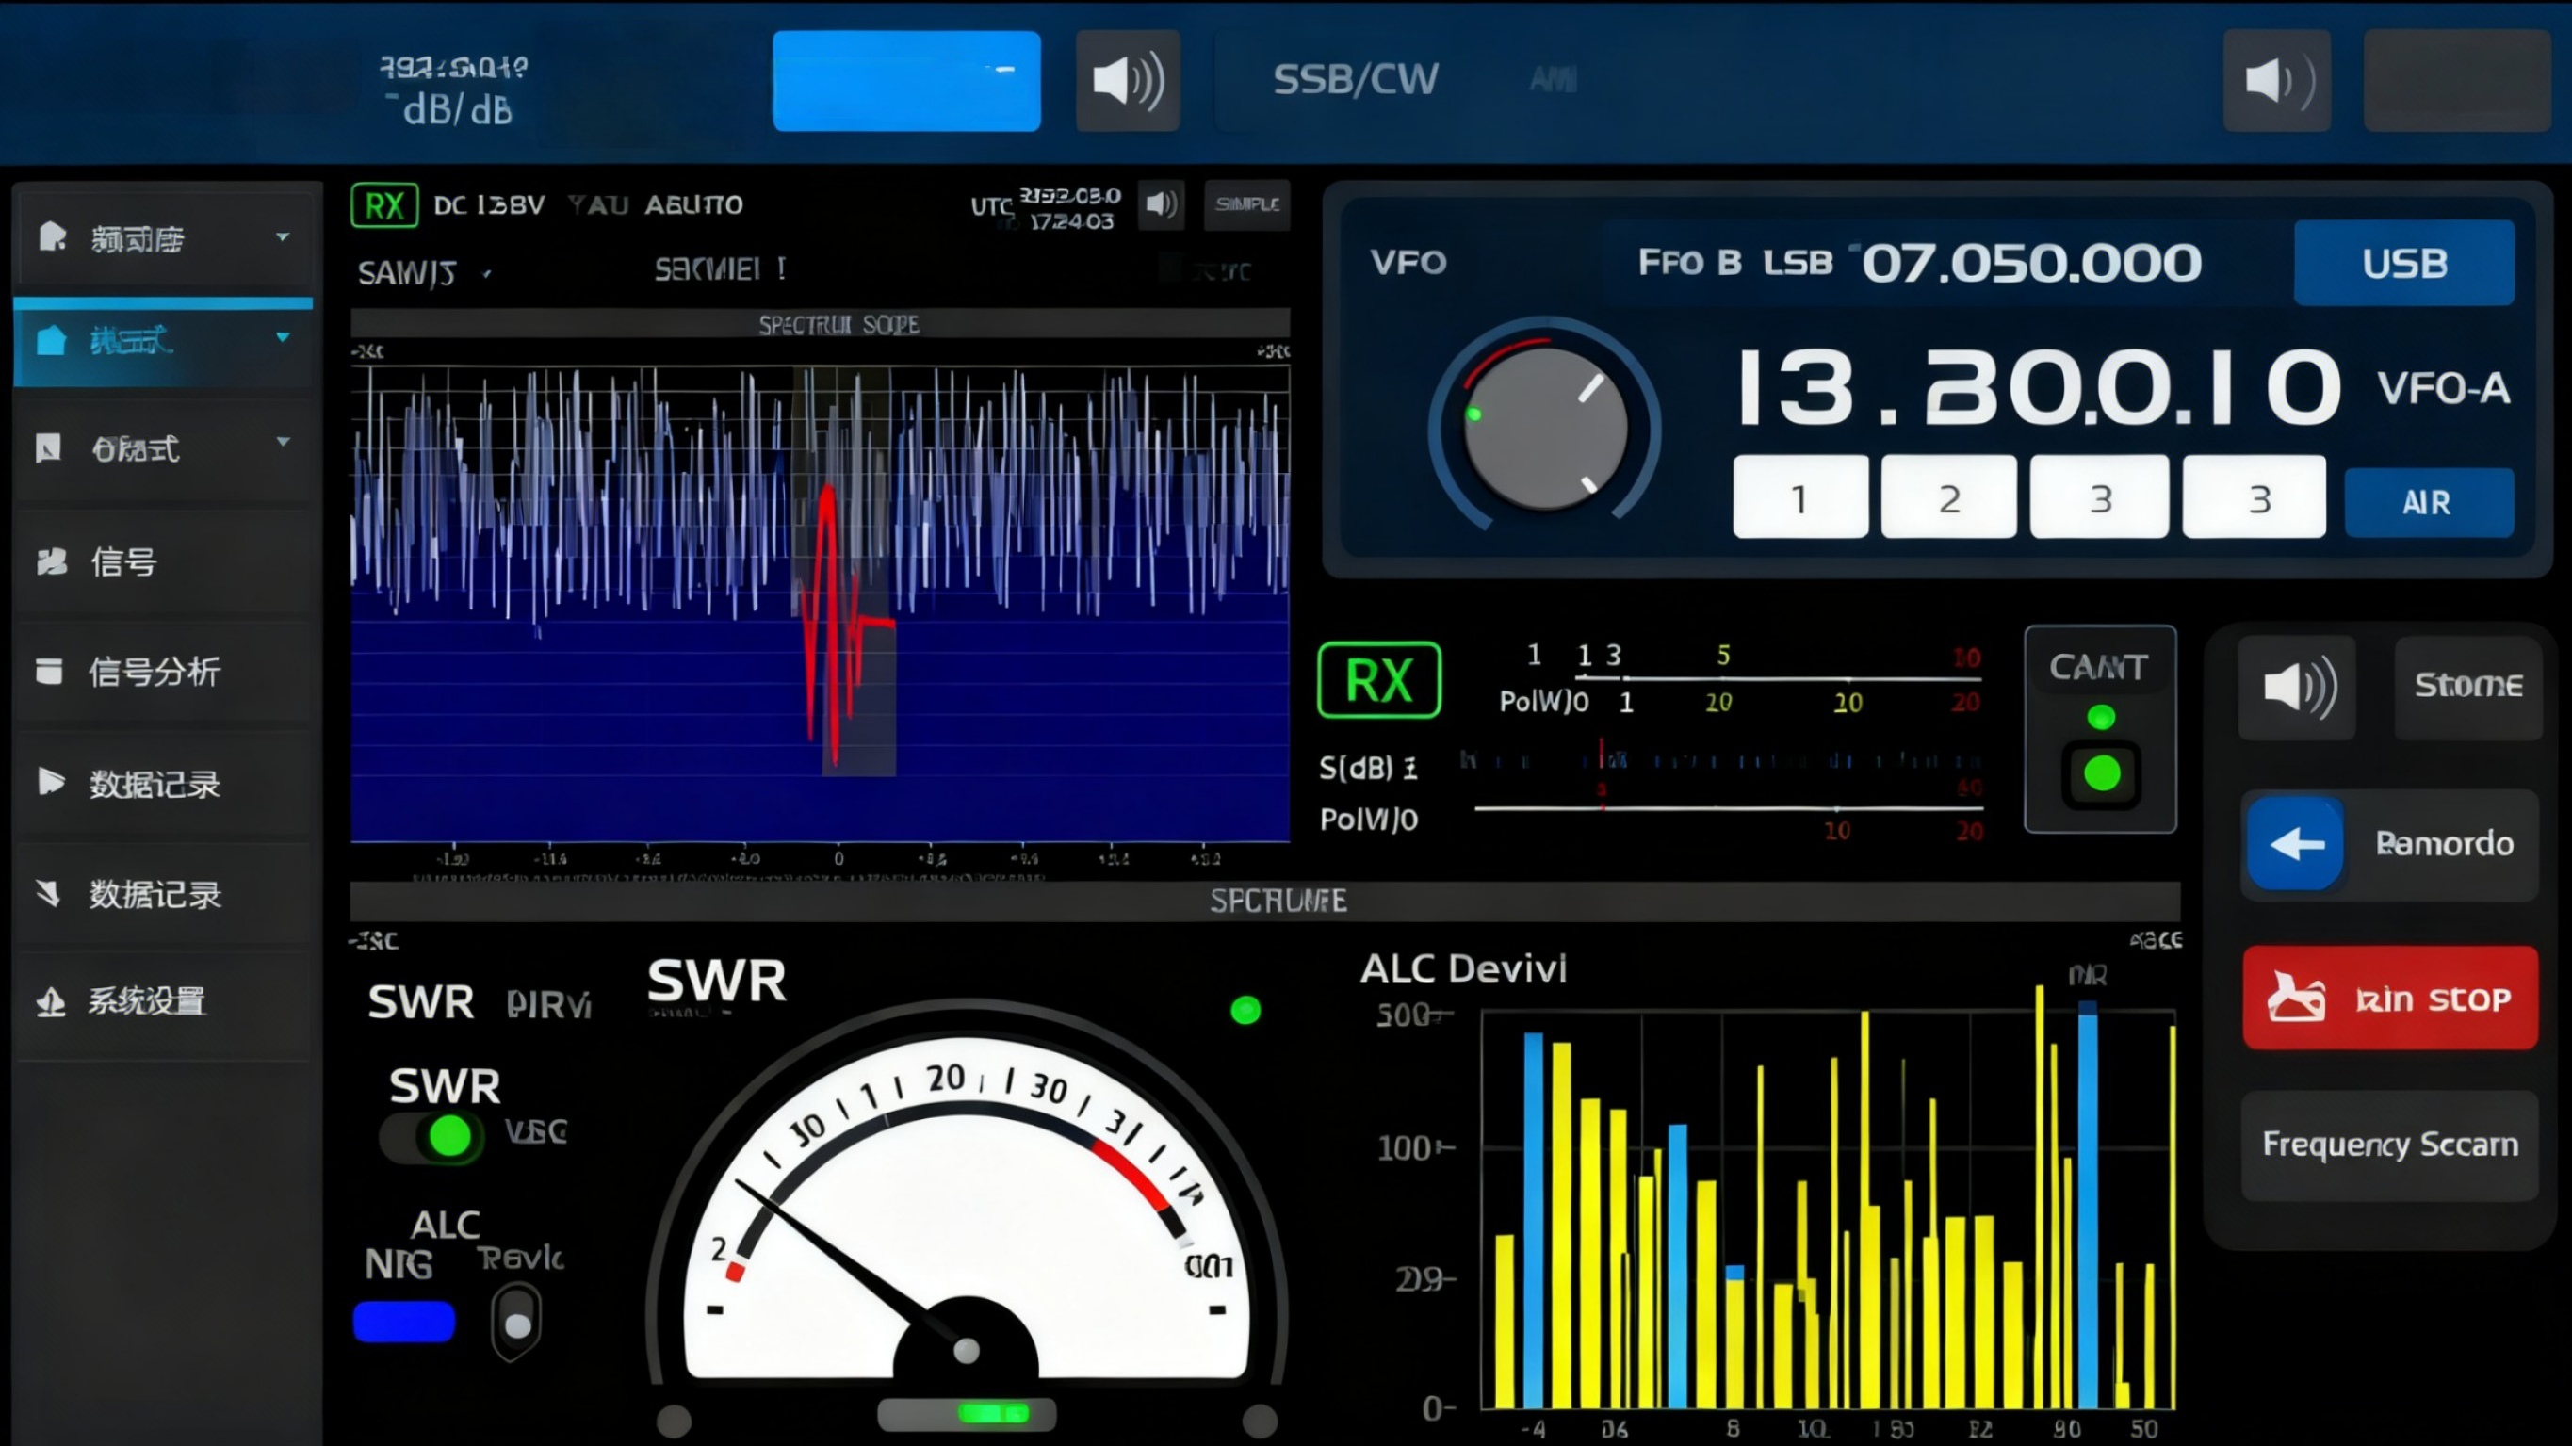Open 数据记录 entry with play icon
Screen dimensions: 2572x1446
point(155,784)
